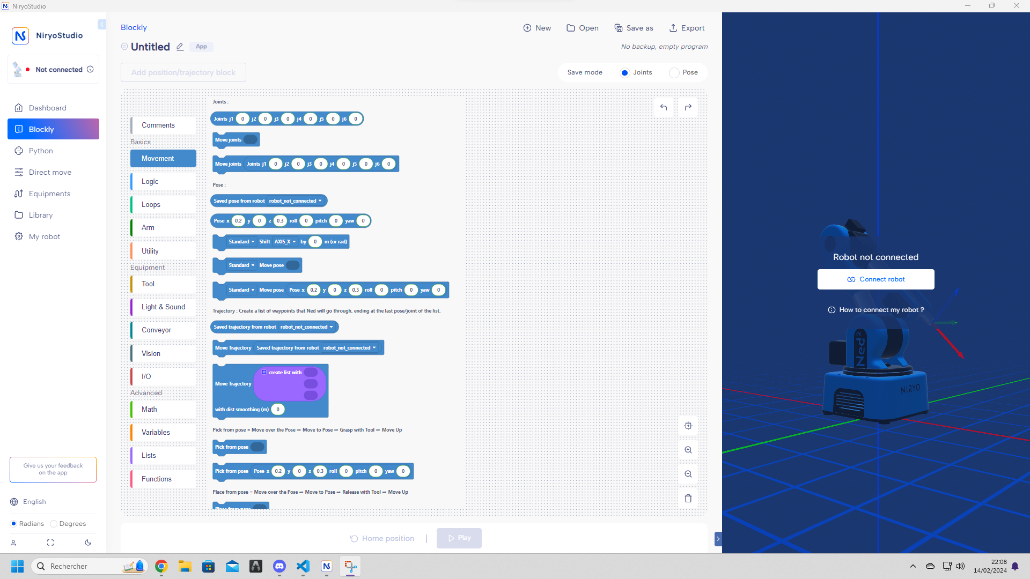
Task: Select the Loops block category
Action: click(x=151, y=205)
